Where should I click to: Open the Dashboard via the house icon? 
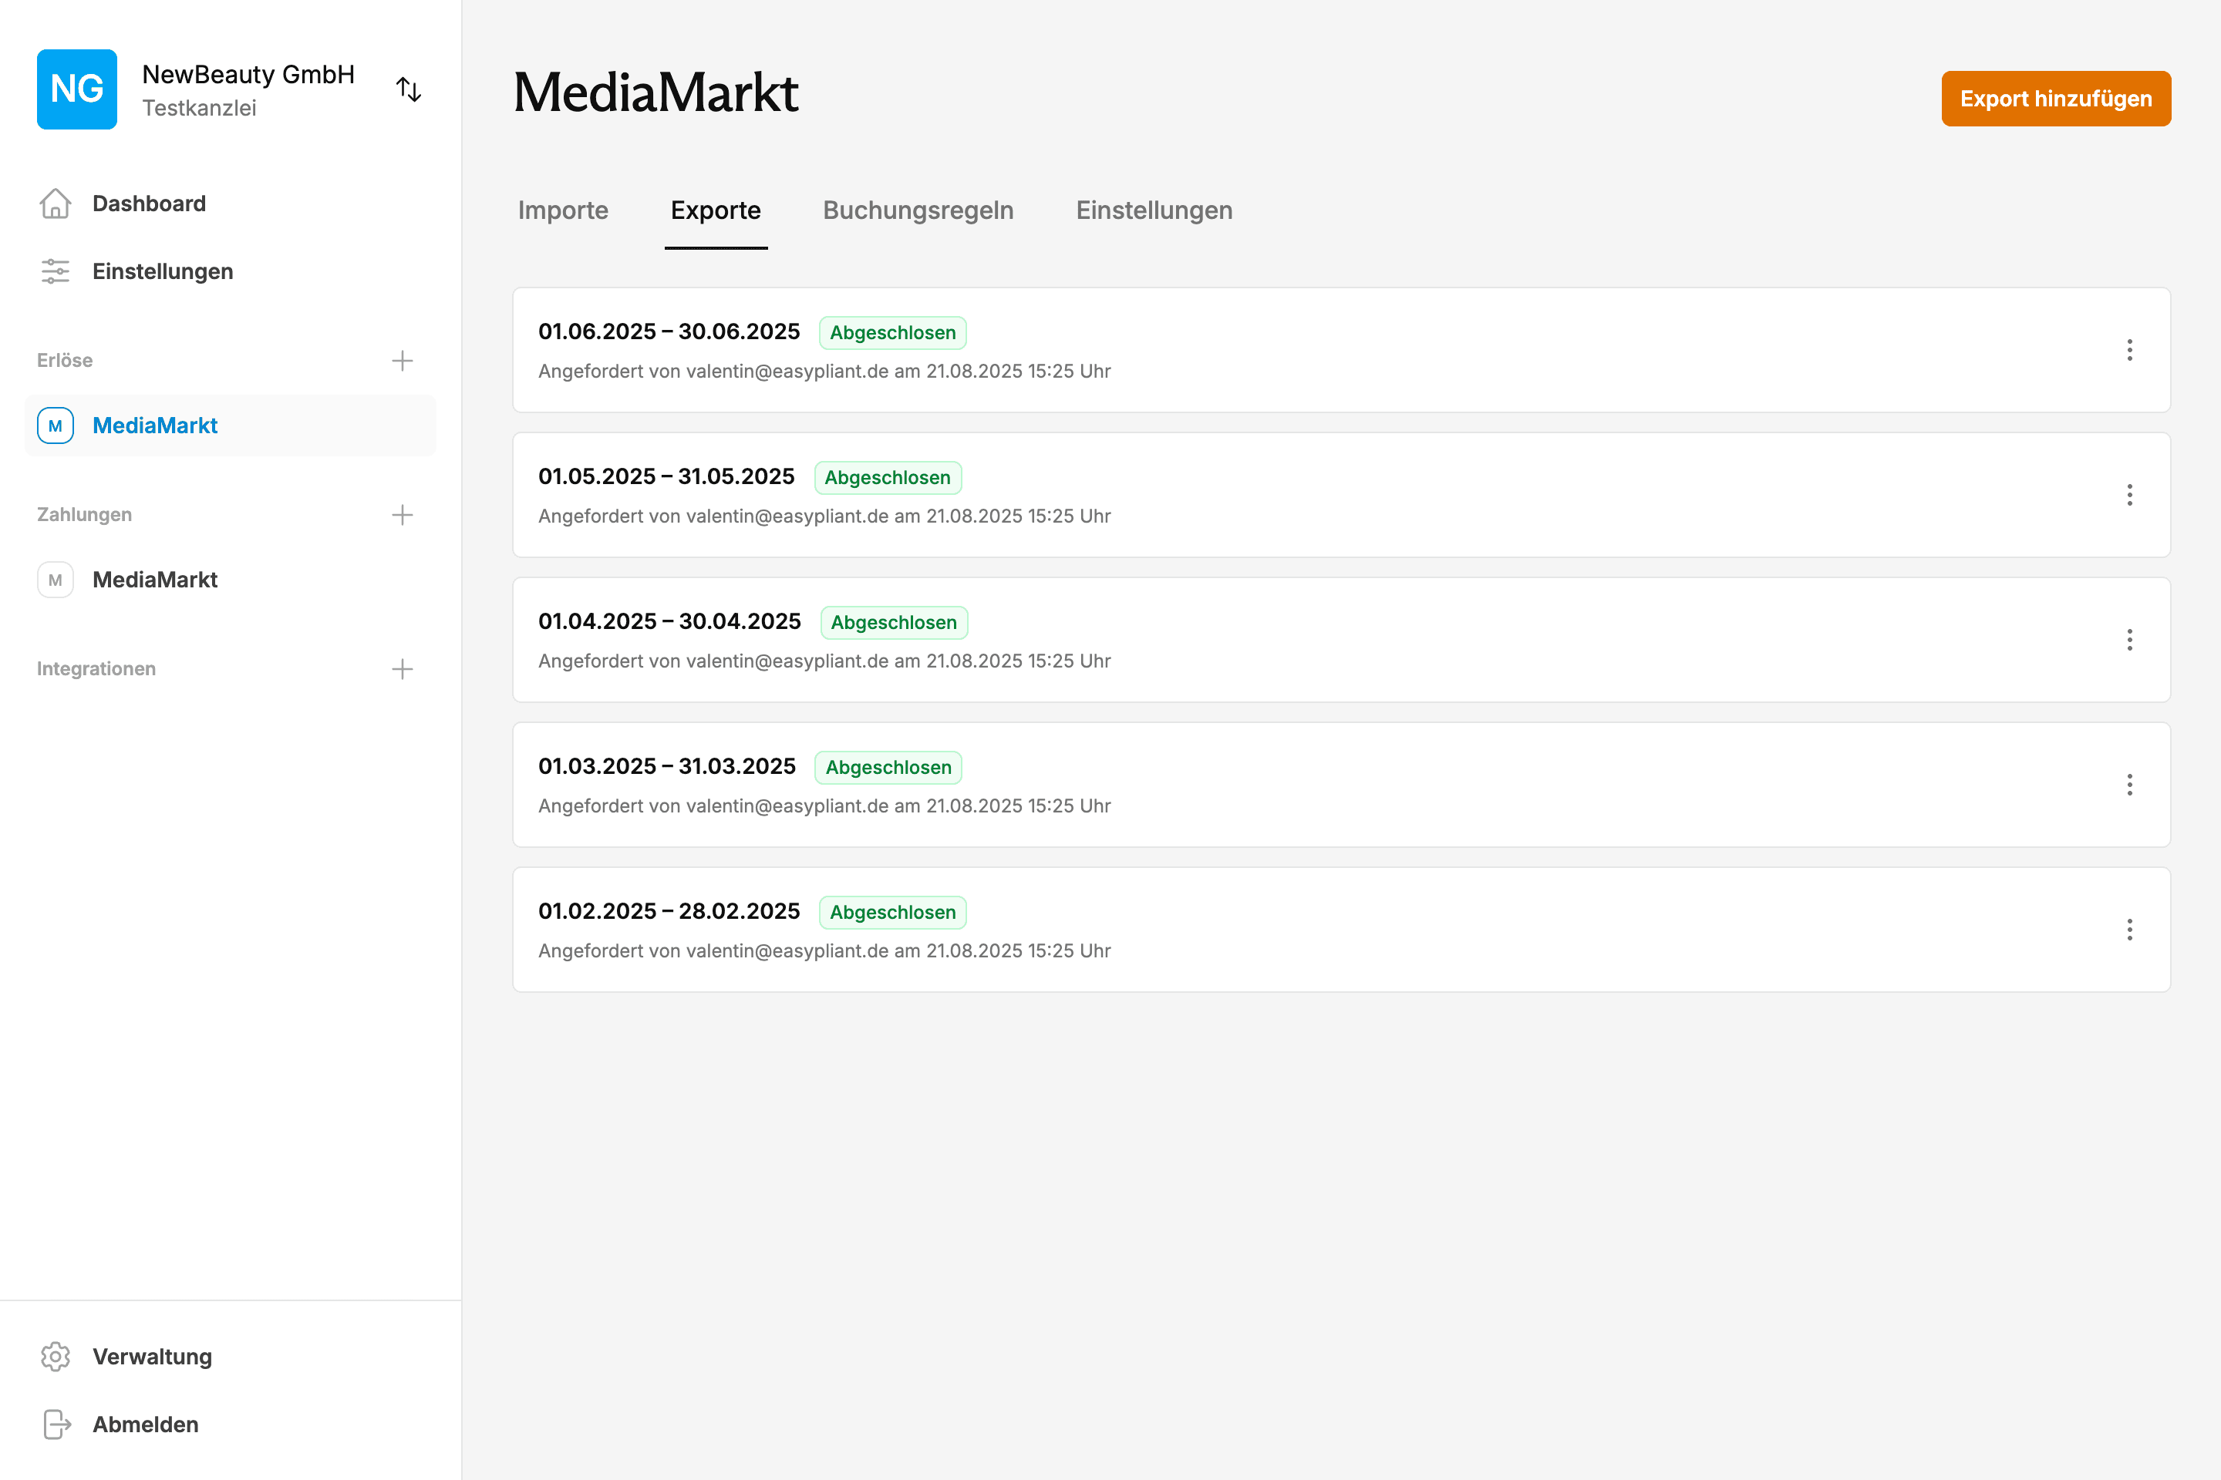tap(56, 203)
